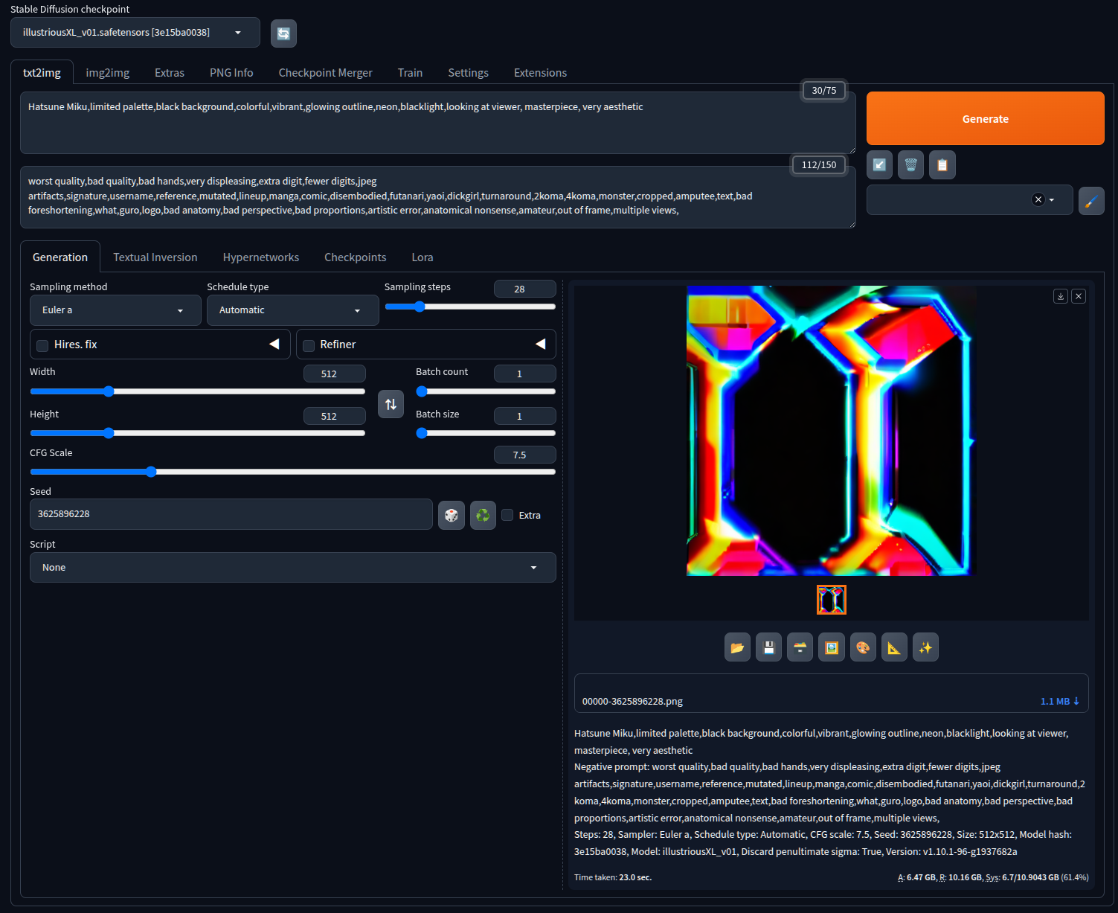
Task: Send the image to extras with ruler icon
Action: click(x=894, y=647)
